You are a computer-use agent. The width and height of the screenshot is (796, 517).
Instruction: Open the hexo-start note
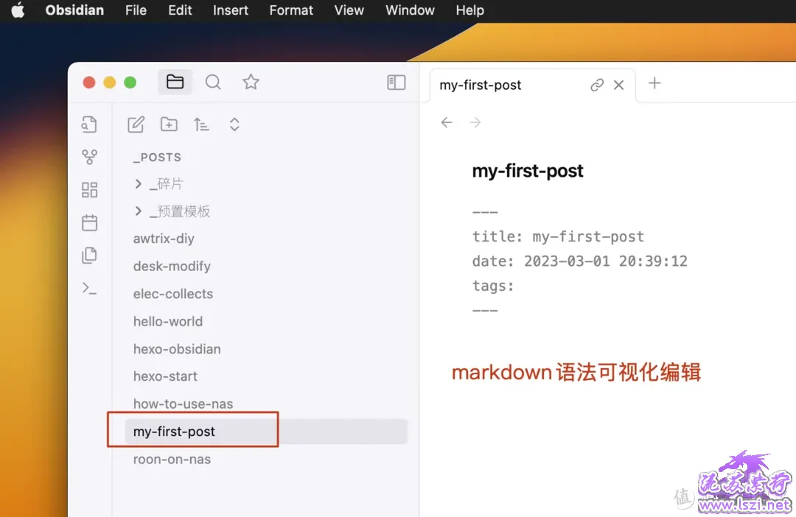coord(166,376)
